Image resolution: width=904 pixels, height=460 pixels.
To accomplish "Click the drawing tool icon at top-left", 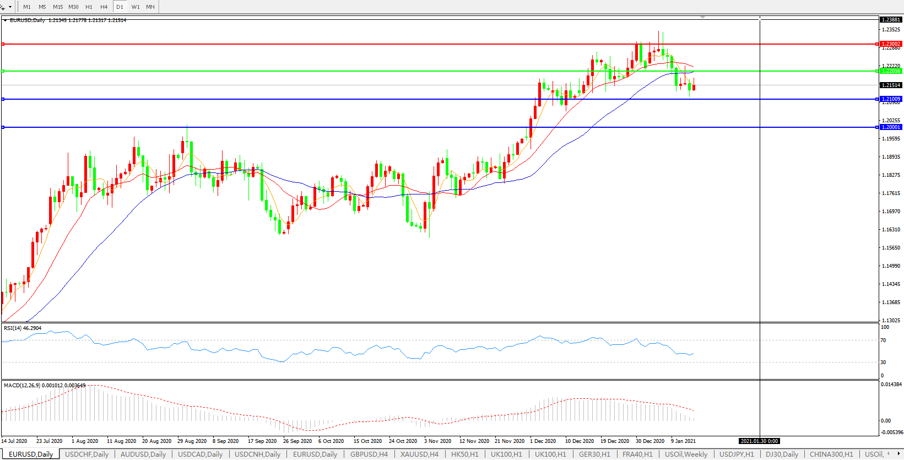I will [3, 7].
